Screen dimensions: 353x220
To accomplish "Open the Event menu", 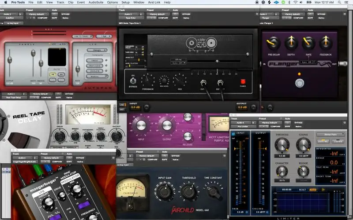I will (81, 2).
